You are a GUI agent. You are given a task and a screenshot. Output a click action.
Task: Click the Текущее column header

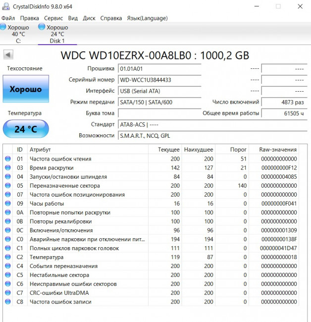[164, 150]
